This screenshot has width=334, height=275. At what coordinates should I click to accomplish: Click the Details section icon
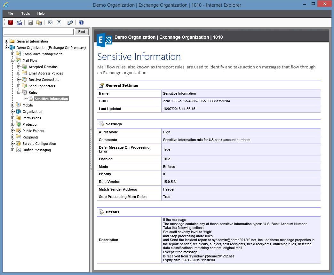[x=101, y=212]
